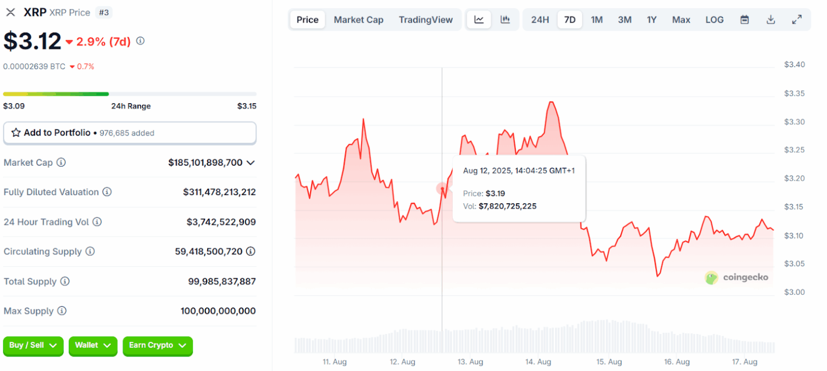Expand the Market Cap value dropdown
Viewport: 827px width, 371px height.
pyautogui.click(x=250, y=162)
